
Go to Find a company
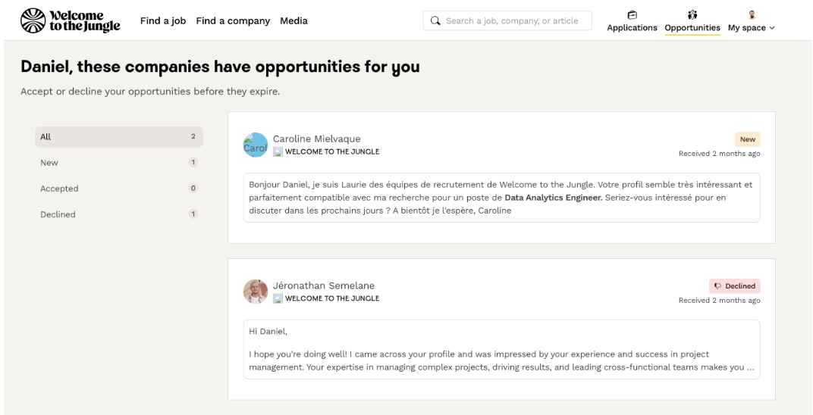click(x=233, y=21)
